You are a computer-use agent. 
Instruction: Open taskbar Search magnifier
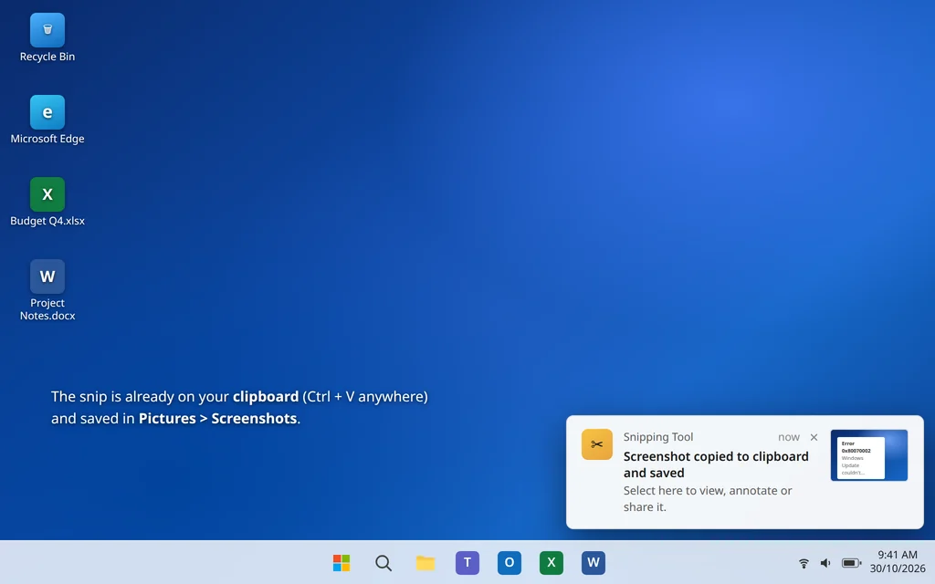pyautogui.click(x=383, y=562)
